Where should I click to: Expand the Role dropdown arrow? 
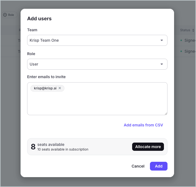click(x=162, y=64)
